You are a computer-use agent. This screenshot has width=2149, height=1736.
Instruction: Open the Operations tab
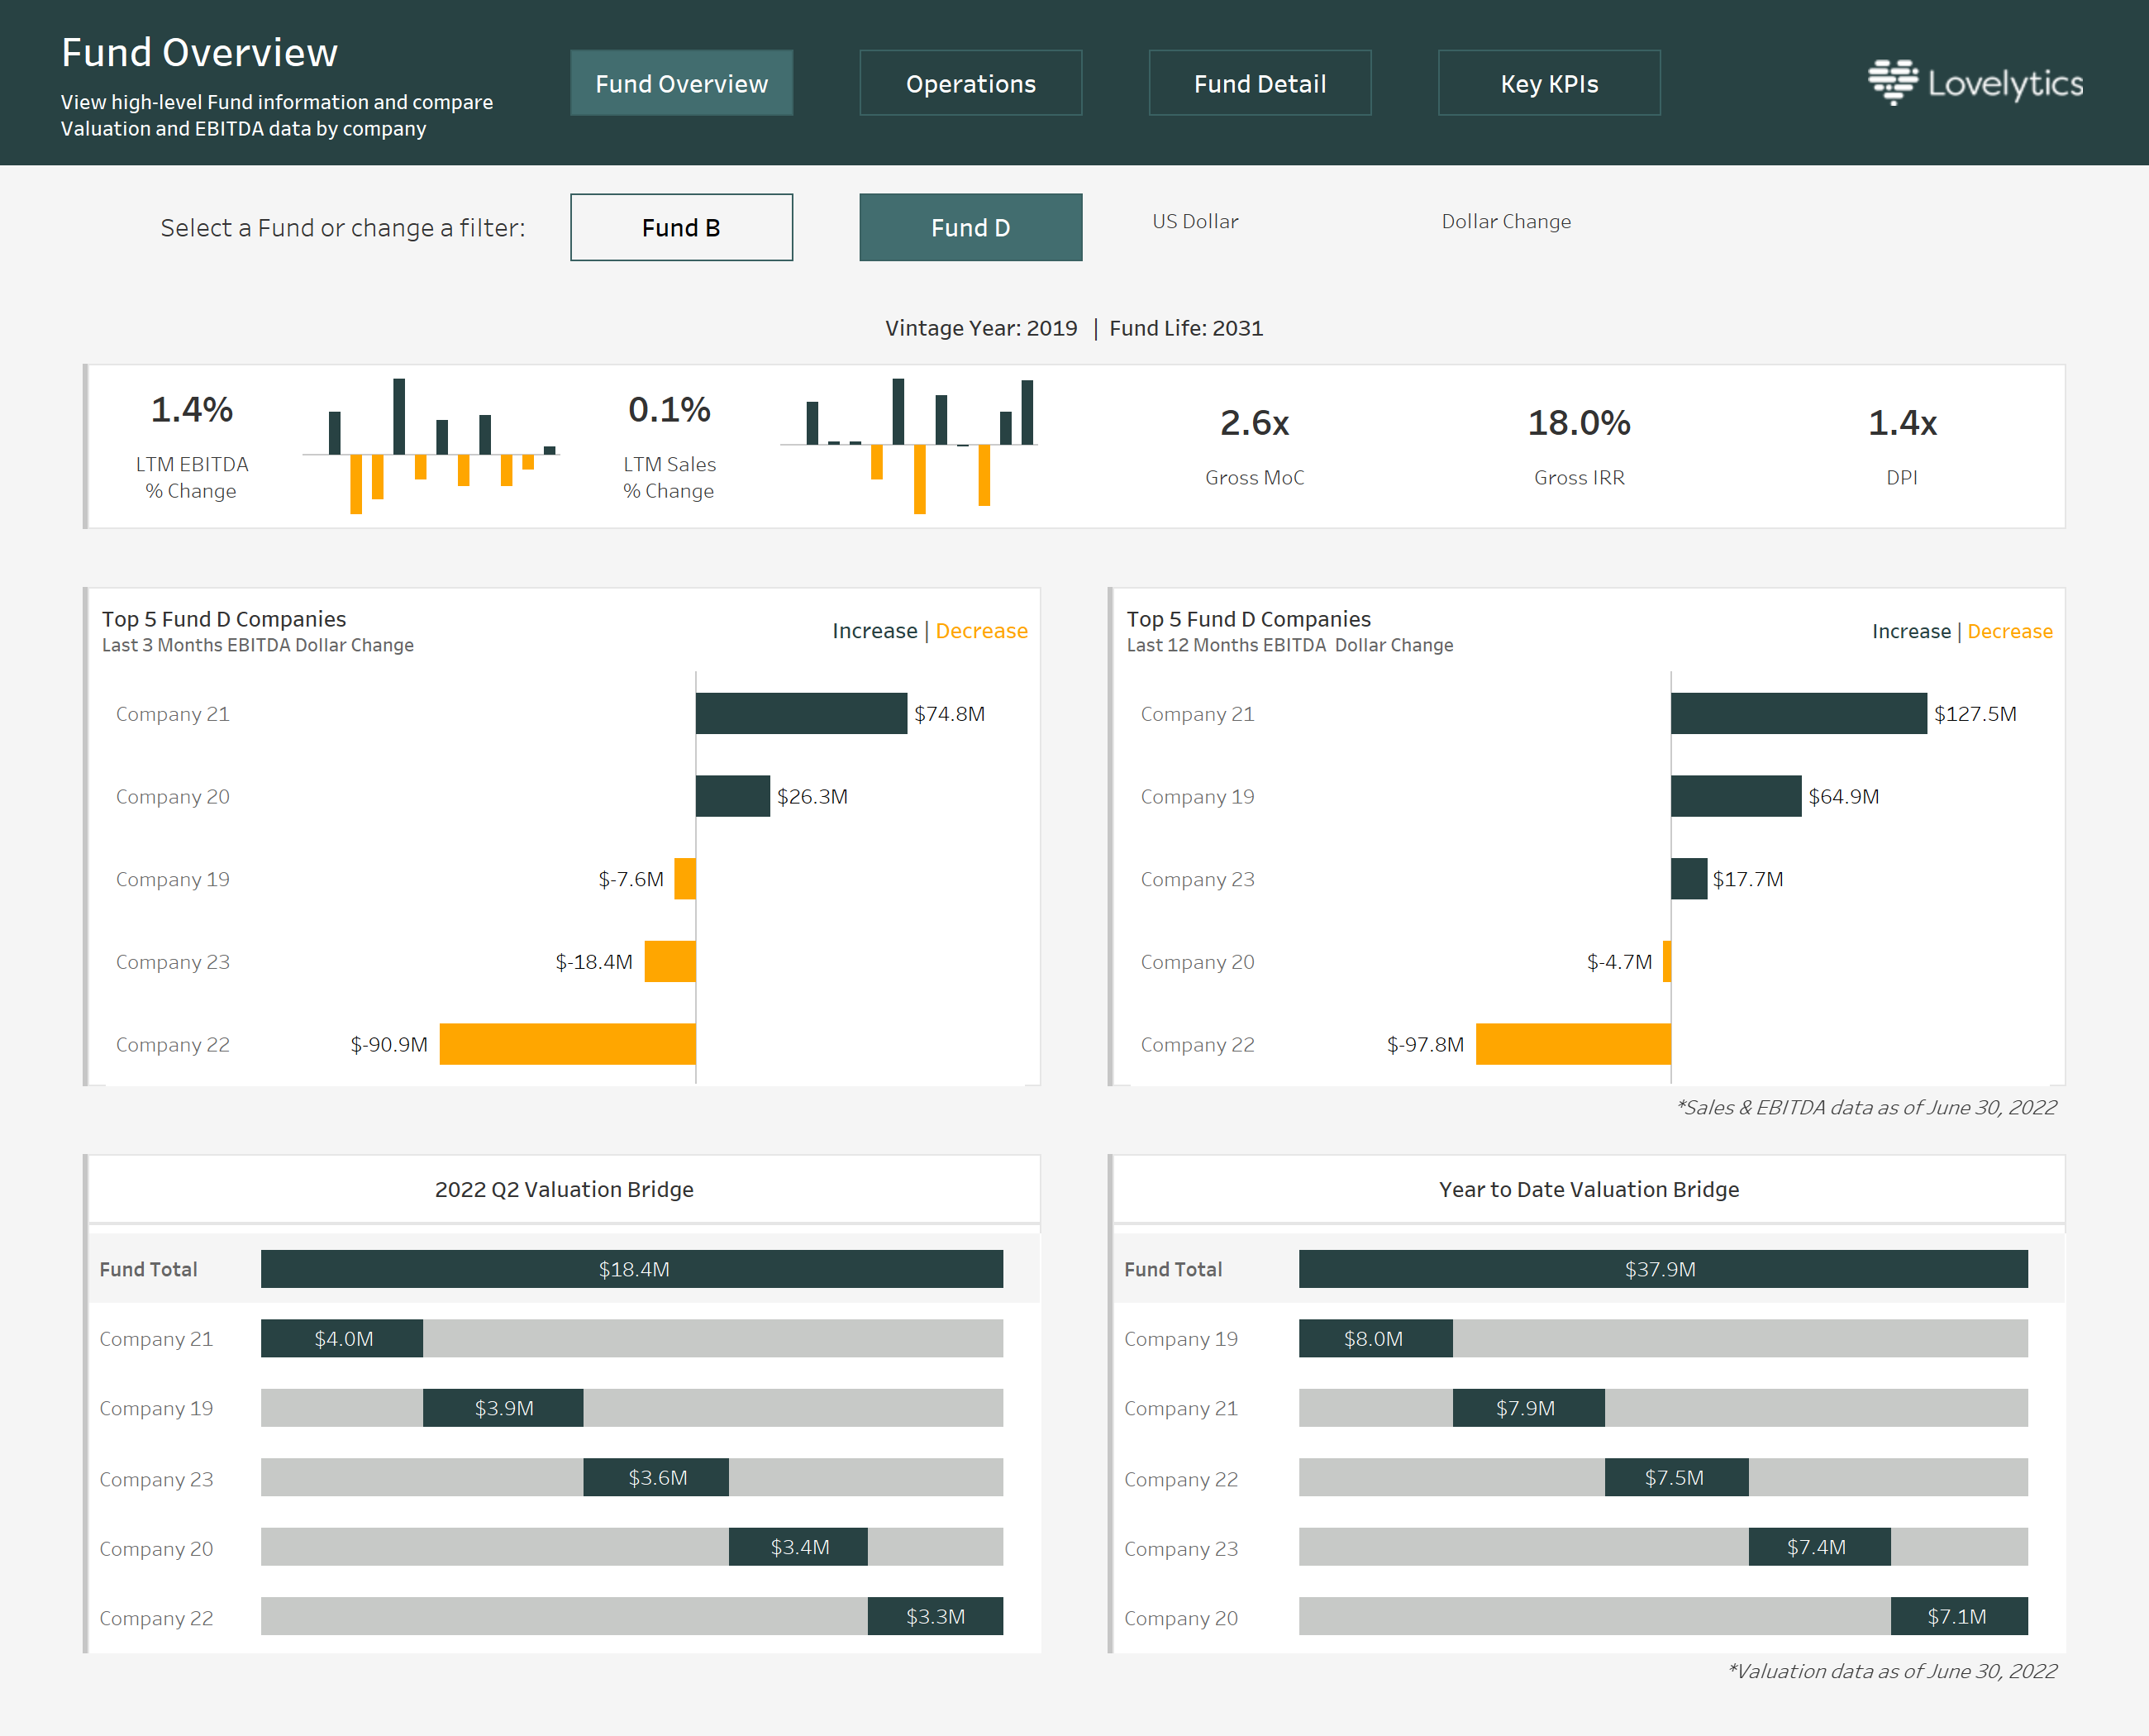click(x=970, y=84)
